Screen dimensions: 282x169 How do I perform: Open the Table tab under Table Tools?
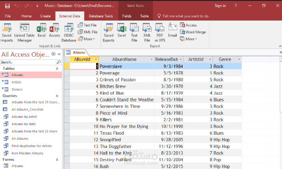144,16
